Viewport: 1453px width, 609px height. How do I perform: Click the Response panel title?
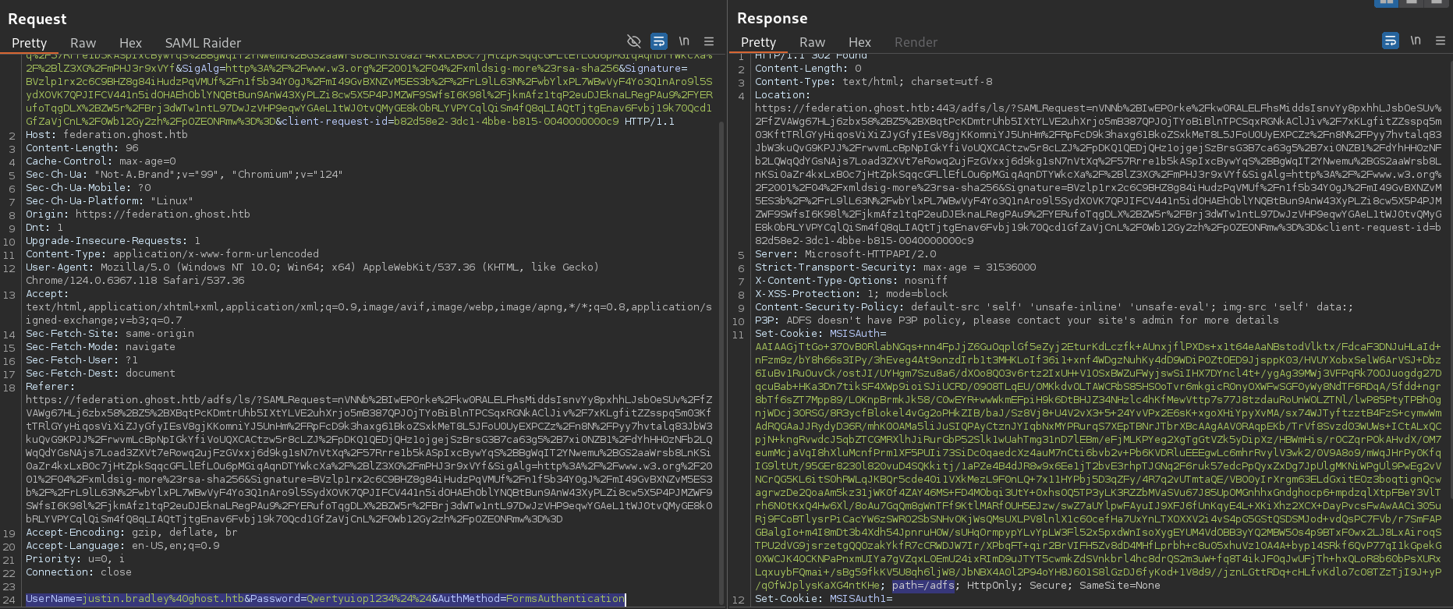772,18
